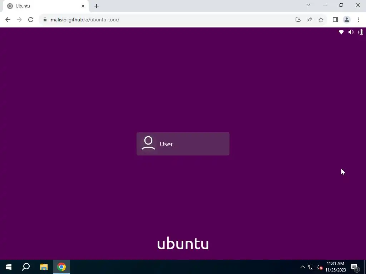The height and width of the screenshot is (274, 366).
Task: Minimize the Chrome window
Action: click(x=325, y=5)
